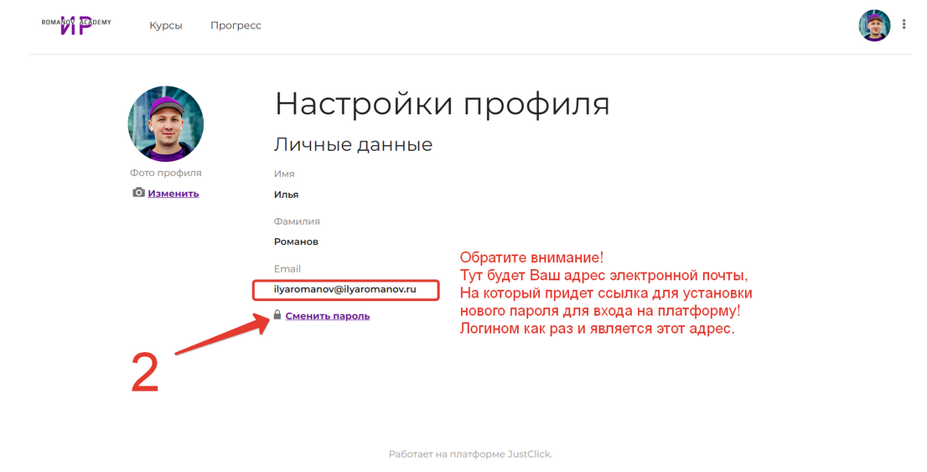Viewport: 927px width, 472px height.
Task: Open the three-dot options menu
Action: pos(904,25)
